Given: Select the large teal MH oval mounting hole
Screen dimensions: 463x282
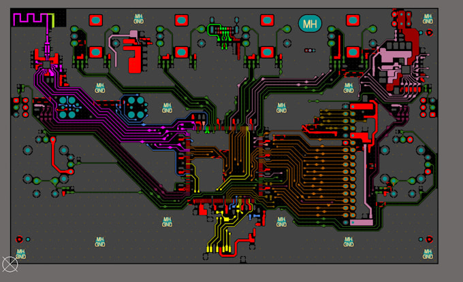Looking at the screenshot, I should pos(310,24).
